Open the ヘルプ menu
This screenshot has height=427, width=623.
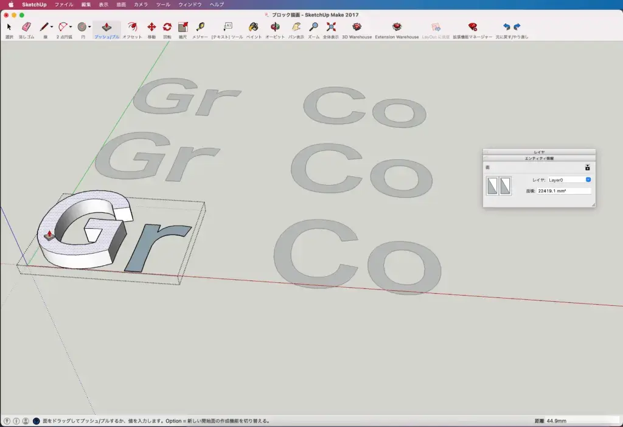217,4
